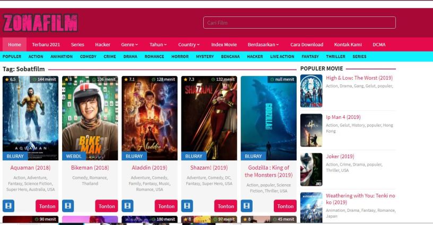Image resolution: width=433 pixels, height=225 pixels.
Task: Click the Ip Man 4 sidebar thumbnail
Action: [x=311, y=130]
